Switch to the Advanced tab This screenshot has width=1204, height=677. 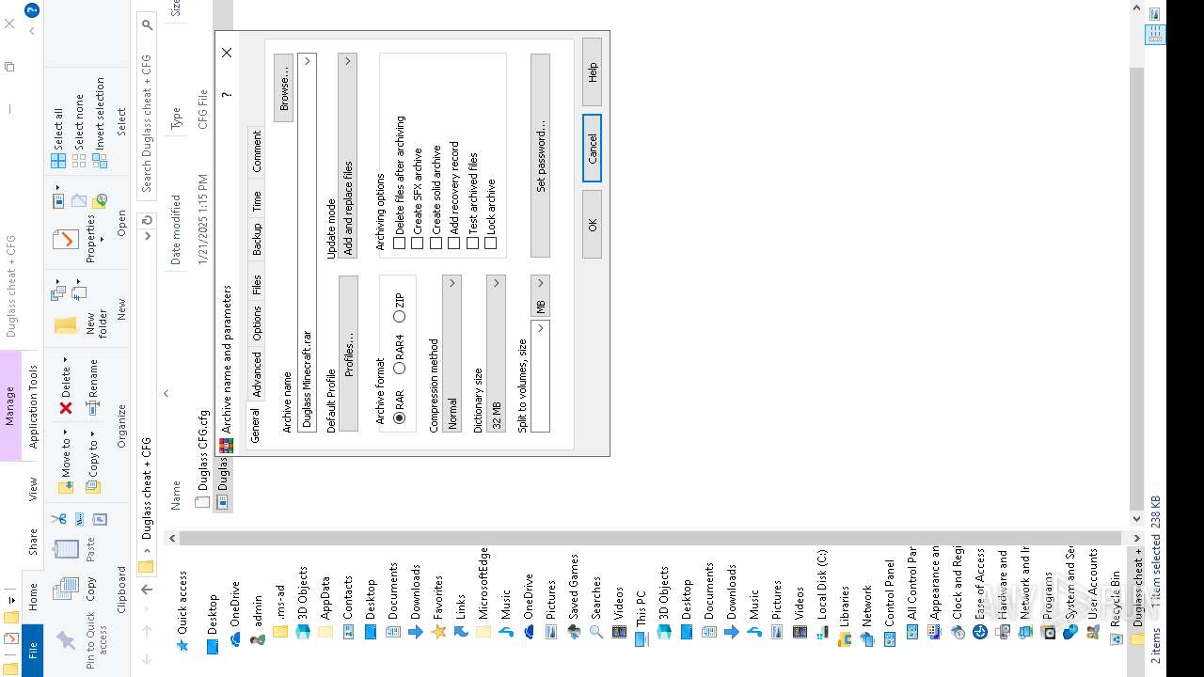tap(257, 374)
